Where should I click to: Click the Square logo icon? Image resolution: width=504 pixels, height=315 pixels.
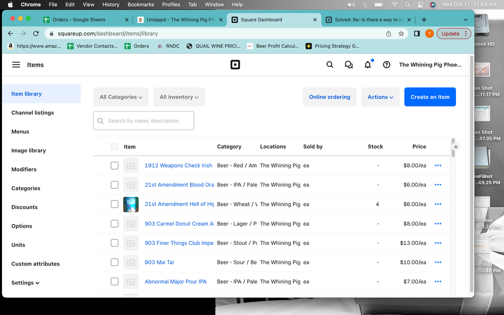(235, 65)
